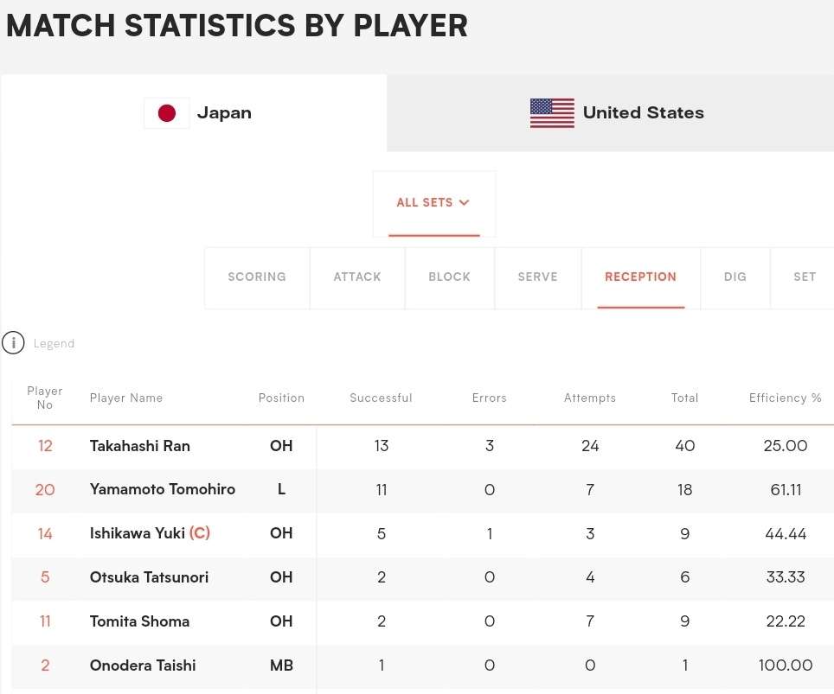The height and width of the screenshot is (694, 834).
Task: Show the SERVE statistics tab
Action: [538, 277]
